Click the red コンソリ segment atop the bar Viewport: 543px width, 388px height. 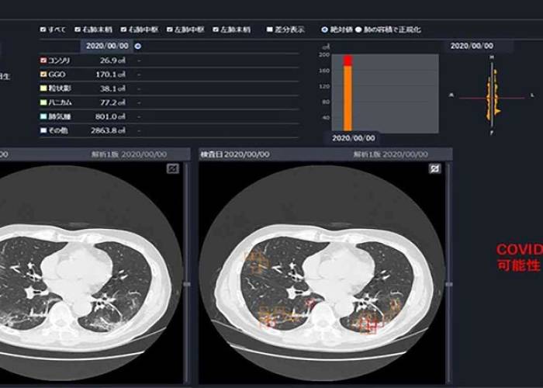(348, 61)
